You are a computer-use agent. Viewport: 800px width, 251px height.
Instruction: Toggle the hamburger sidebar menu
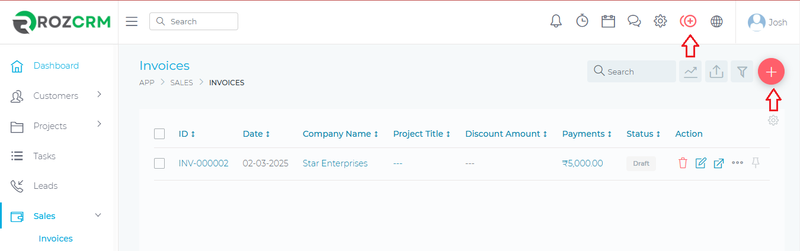pyautogui.click(x=132, y=21)
